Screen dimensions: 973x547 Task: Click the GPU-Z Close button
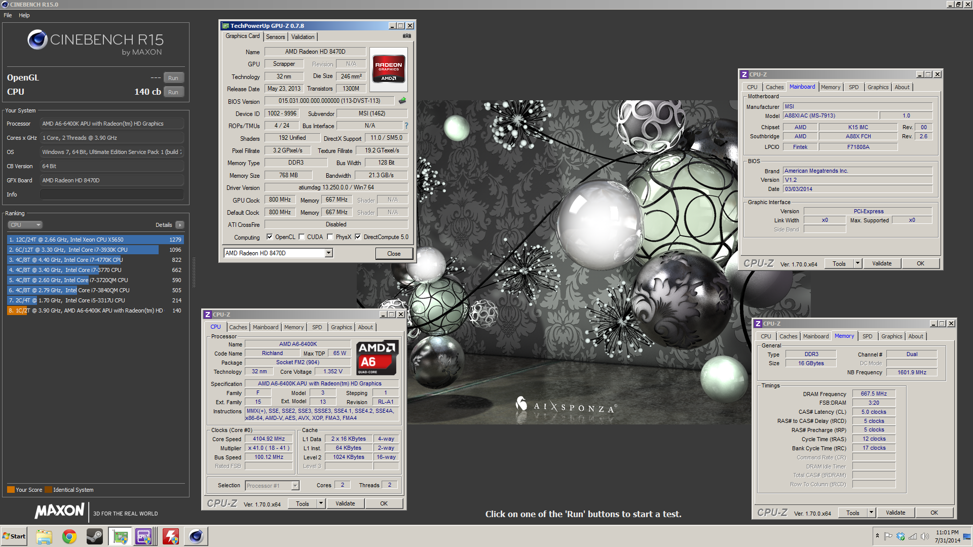pos(394,254)
